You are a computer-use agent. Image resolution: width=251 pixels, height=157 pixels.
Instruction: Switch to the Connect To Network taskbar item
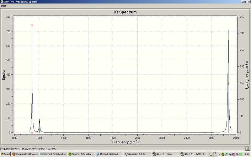click(x=53, y=154)
